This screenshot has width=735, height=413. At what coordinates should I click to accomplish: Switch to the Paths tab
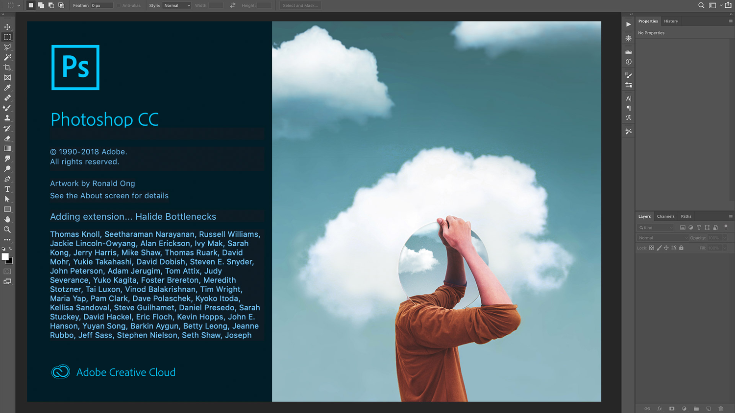686,216
